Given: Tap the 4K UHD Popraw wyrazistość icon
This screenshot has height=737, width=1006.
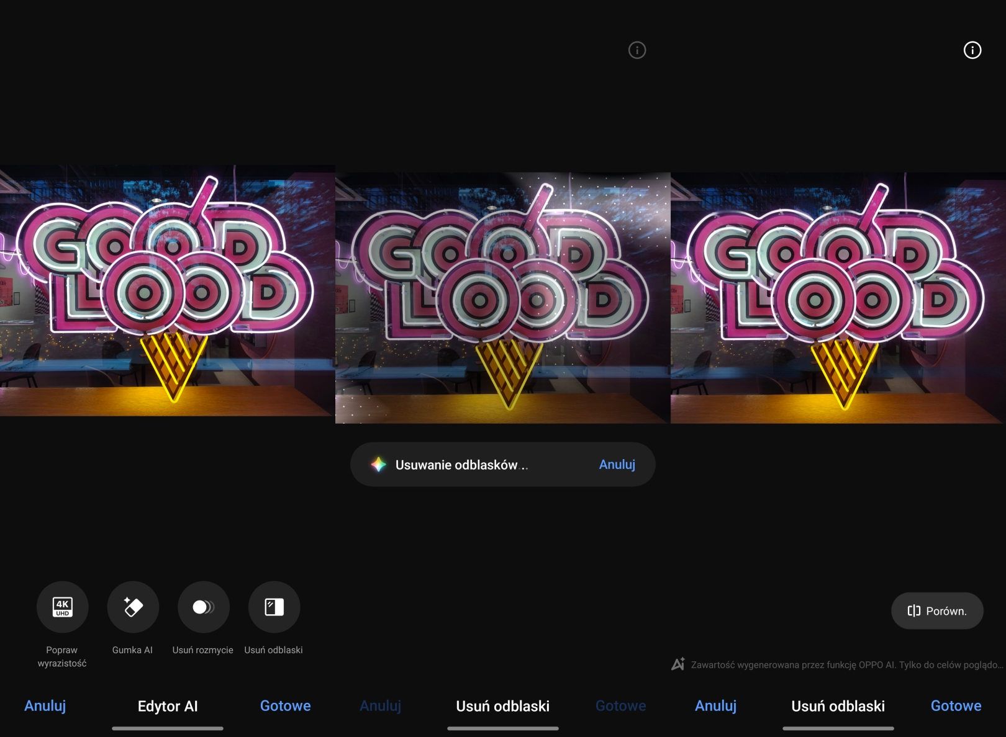Looking at the screenshot, I should 62,607.
